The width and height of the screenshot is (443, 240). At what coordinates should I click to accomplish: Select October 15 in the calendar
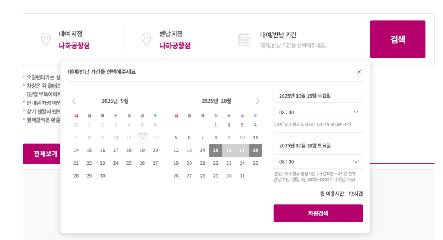click(x=216, y=150)
